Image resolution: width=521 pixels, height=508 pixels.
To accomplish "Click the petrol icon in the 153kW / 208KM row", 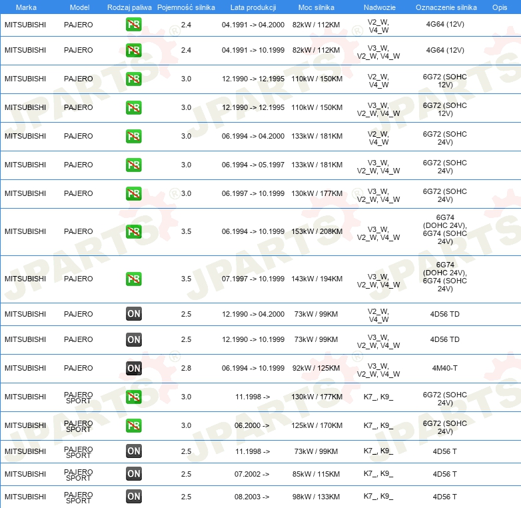I will pyautogui.click(x=133, y=231).
